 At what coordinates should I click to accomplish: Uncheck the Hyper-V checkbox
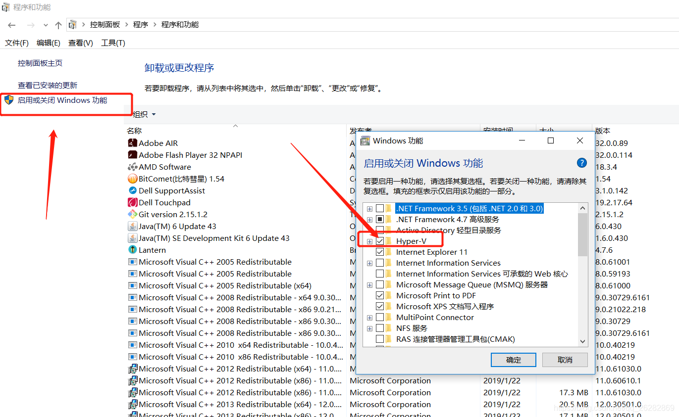pos(380,241)
